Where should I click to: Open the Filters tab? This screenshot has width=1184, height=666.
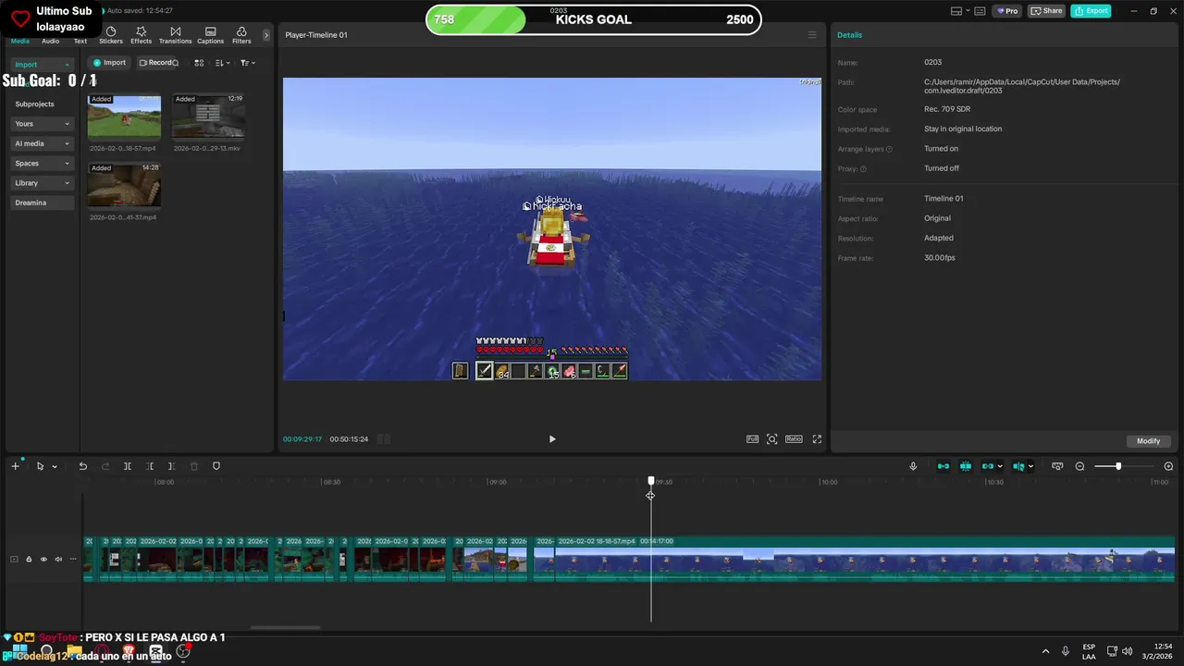coord(241,35)
